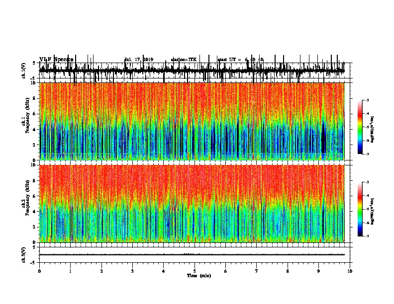Click time axis tick label '6'
This screenshot has height=304, width=394.
click(226, 271)
